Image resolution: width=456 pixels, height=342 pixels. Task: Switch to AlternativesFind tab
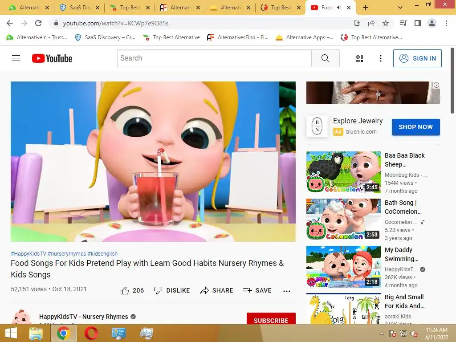tap(179, 8)
